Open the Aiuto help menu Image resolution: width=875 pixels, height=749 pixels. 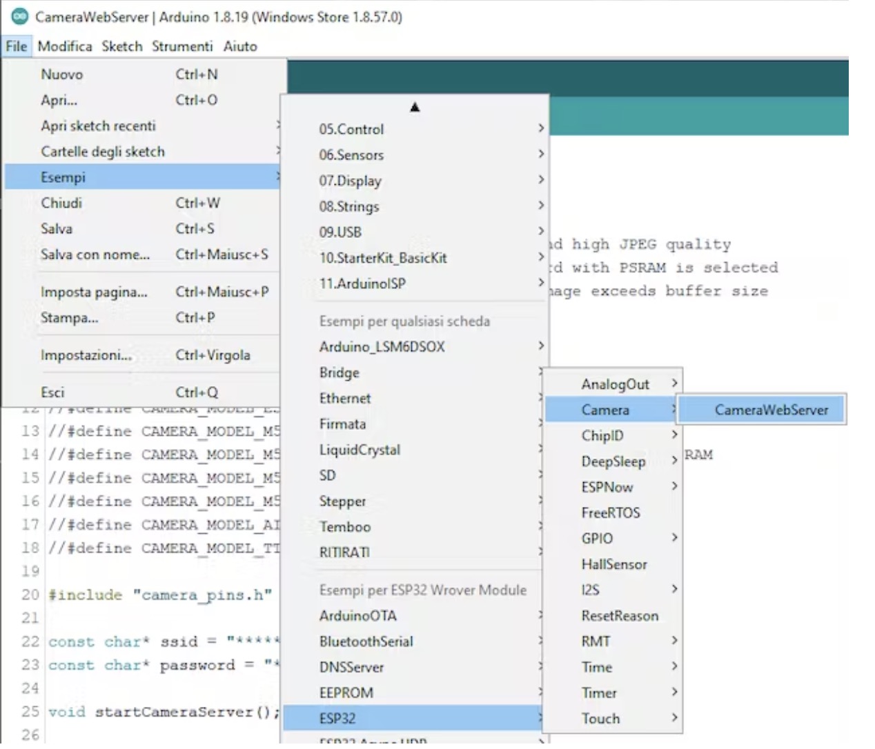pyautogui.click(x=239, y=46)
